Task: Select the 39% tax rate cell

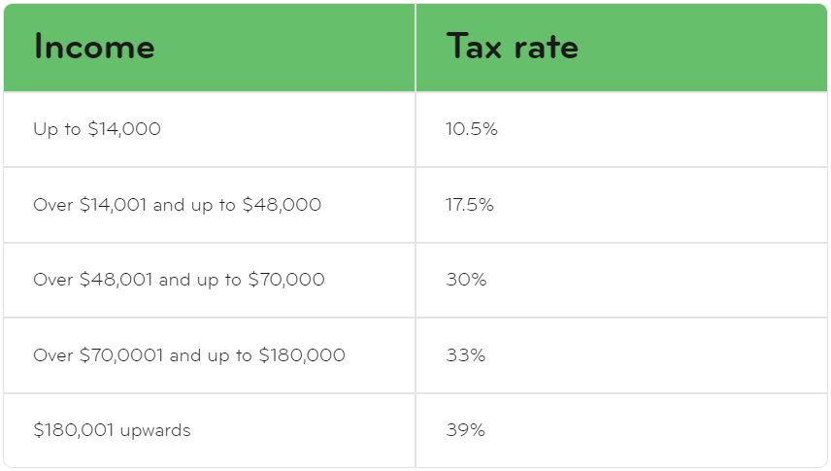Action: click(466, 430)
